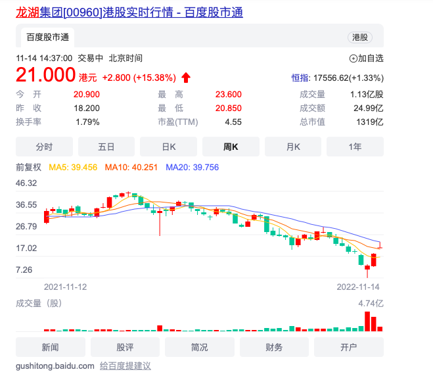Add stock to watchlist with 加自选
This screenshot has height=376, width=433.
click(x=367, y=59)
